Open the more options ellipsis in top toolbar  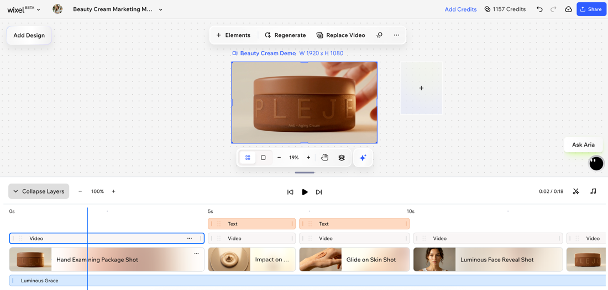pyautogui.click(x=396, y=35)
